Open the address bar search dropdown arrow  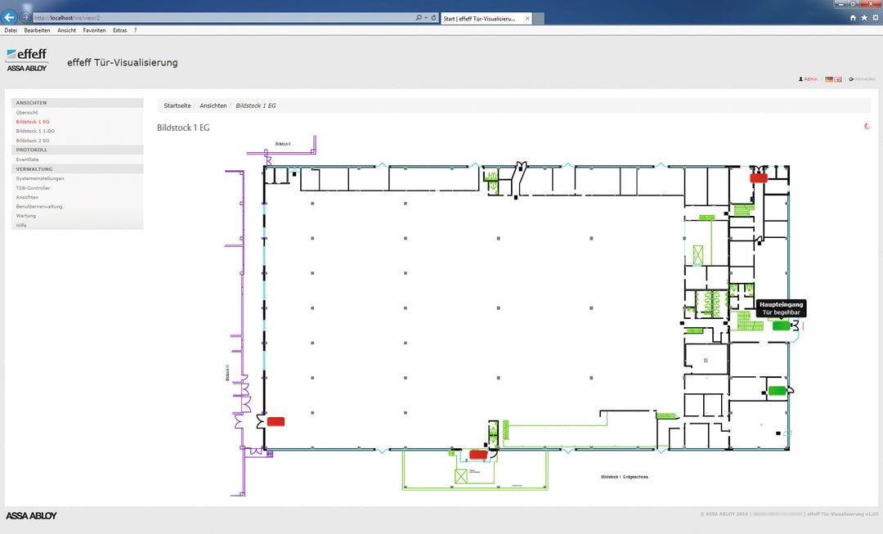click(x=426, y=18)
